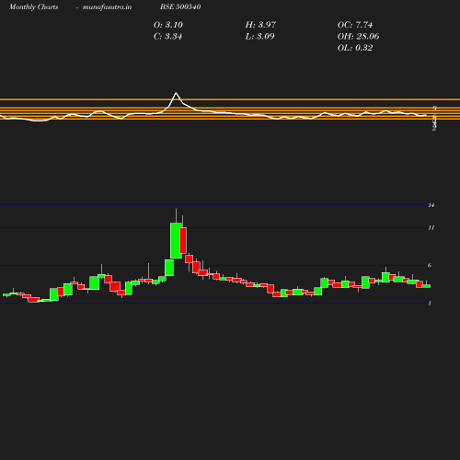Select the open price value O: 3.10
Screen dimensions: 460x460
(x=168, y=25)
